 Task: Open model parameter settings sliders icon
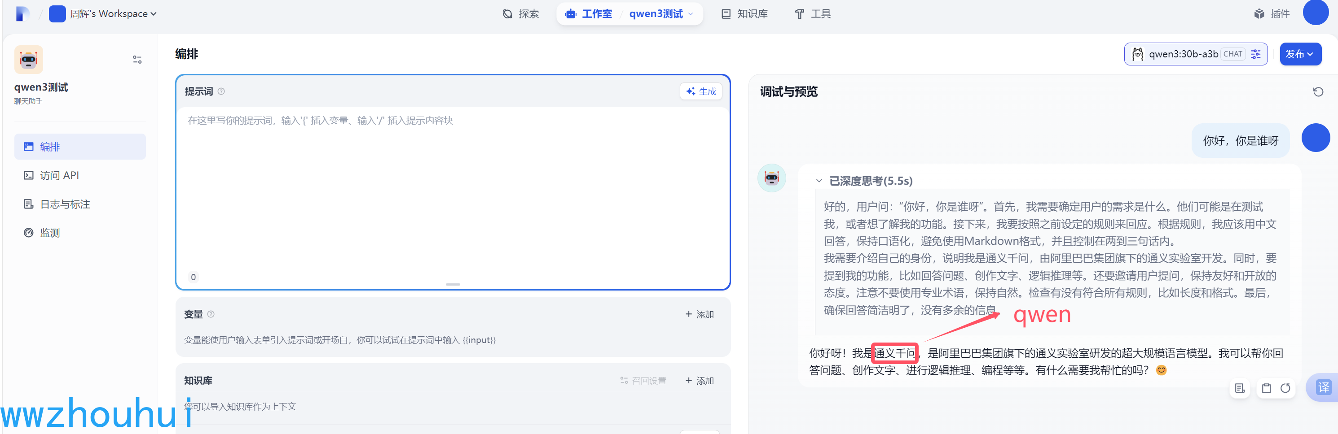(x=1256, y=54)
